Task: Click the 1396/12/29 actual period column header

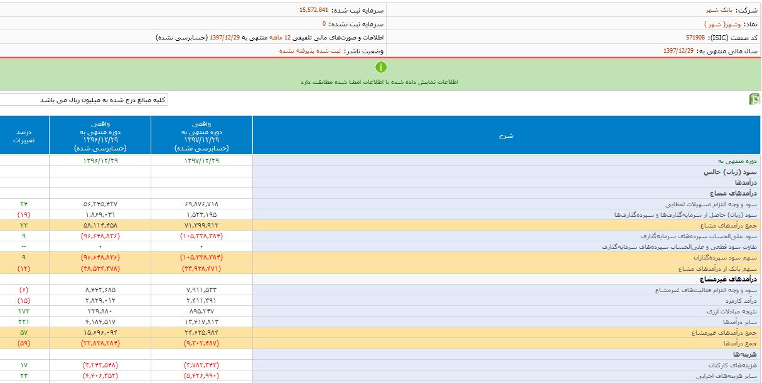Action: (100, 135)
